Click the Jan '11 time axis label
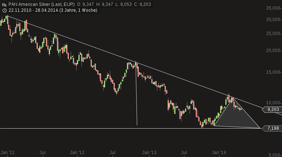The height and width of the screenshot is (157, 282). [x=7, y=153]
